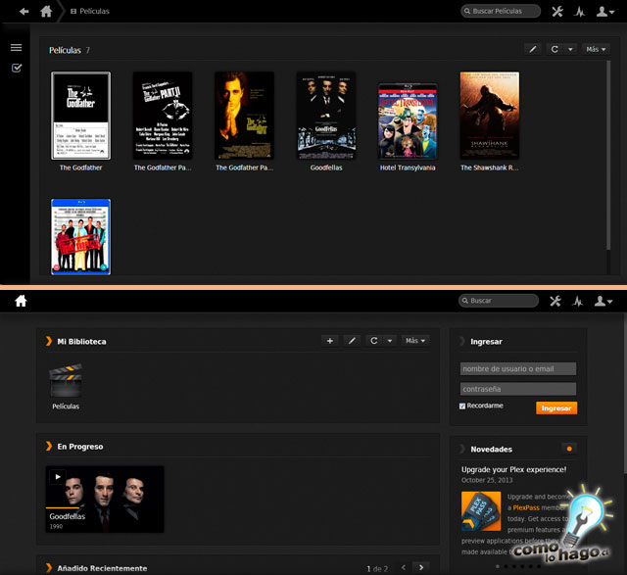Focus the contraseña password field
Image resolution: width=627 pixels, height=575 pixels.
pos(518,389)
